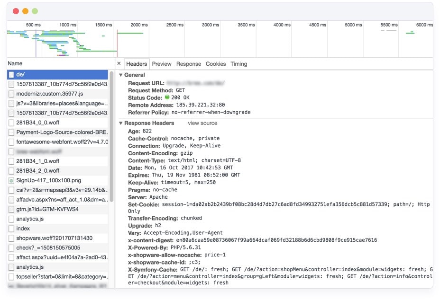Viewport: 440px width, 300px height.
Task: Click the icon next to fontawesome-webfont.woff2
Action: 11,142
